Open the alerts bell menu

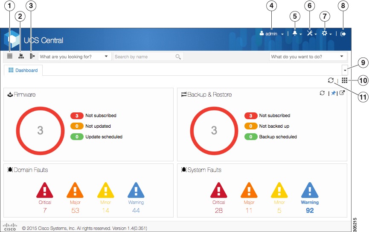click(296, 33)
